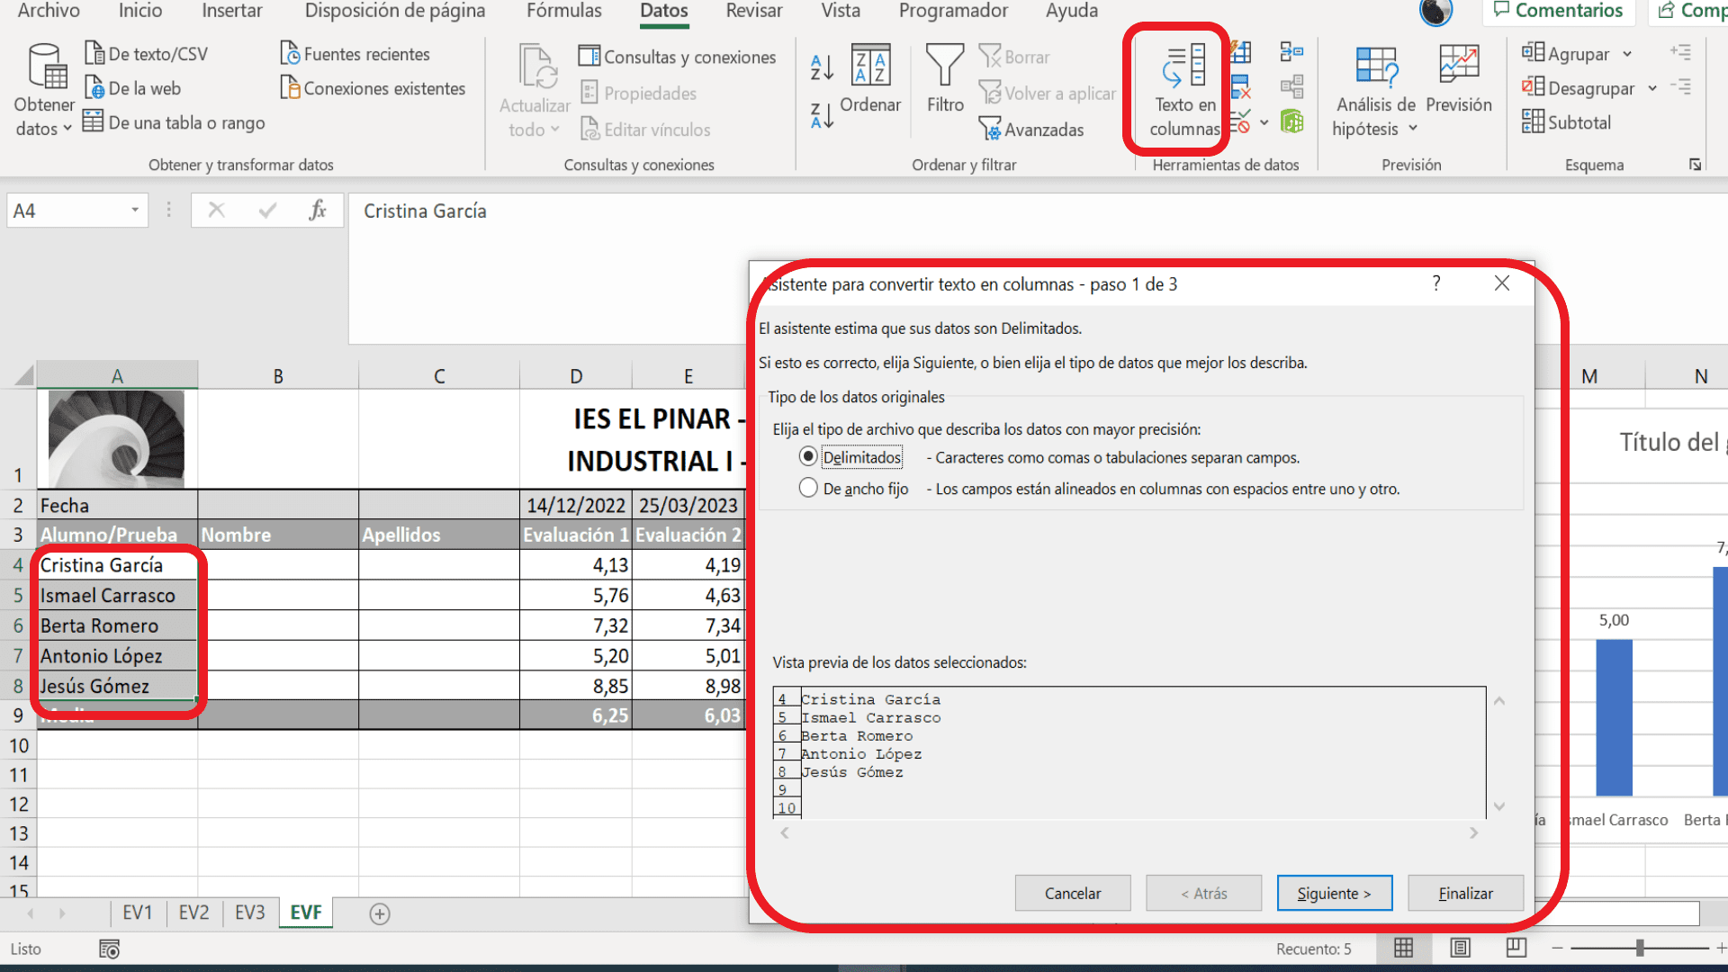Toggle the Filtro funnel button
Screen dimensions: 1728x972
945,78
